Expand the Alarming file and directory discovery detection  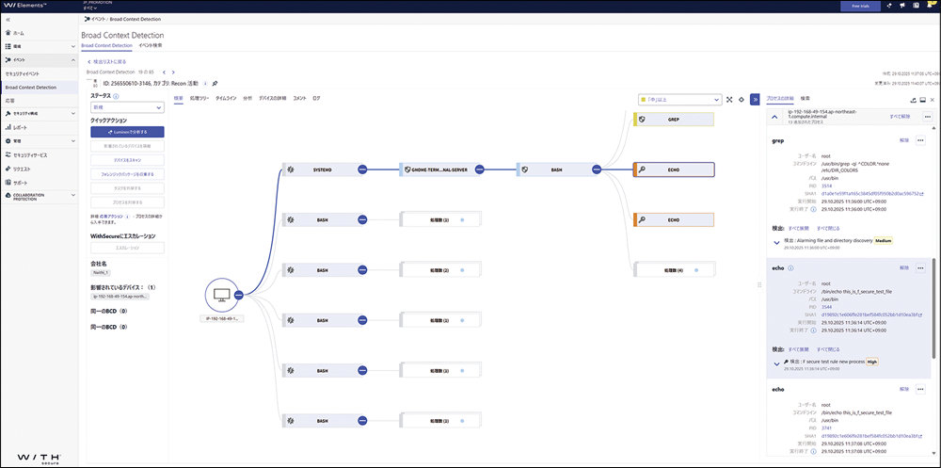tap(774, 240)
